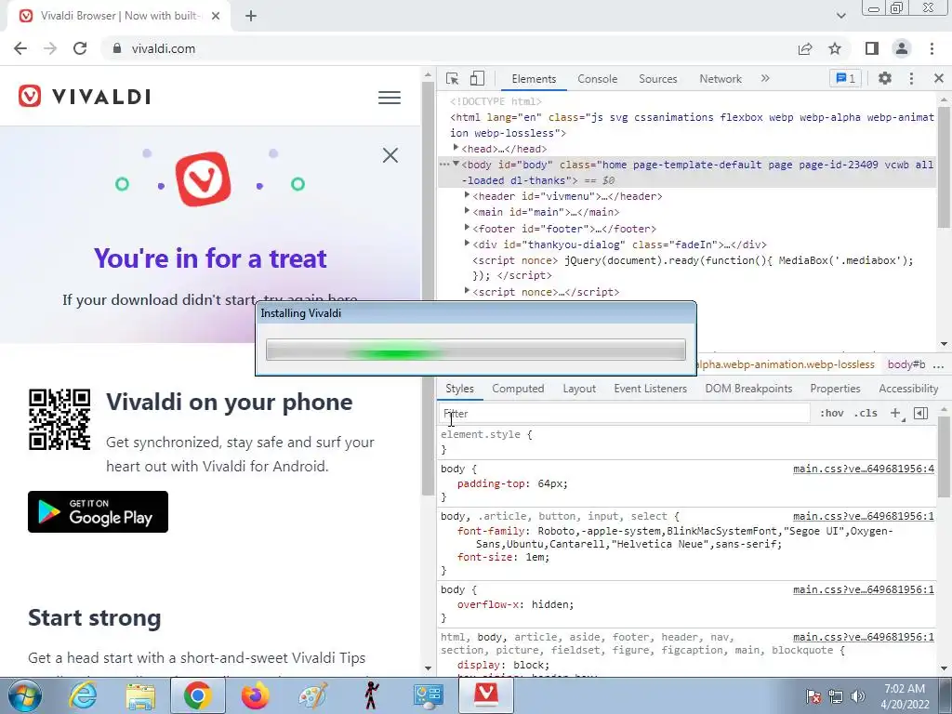Bookmark this page with star icon

point(835,48)
